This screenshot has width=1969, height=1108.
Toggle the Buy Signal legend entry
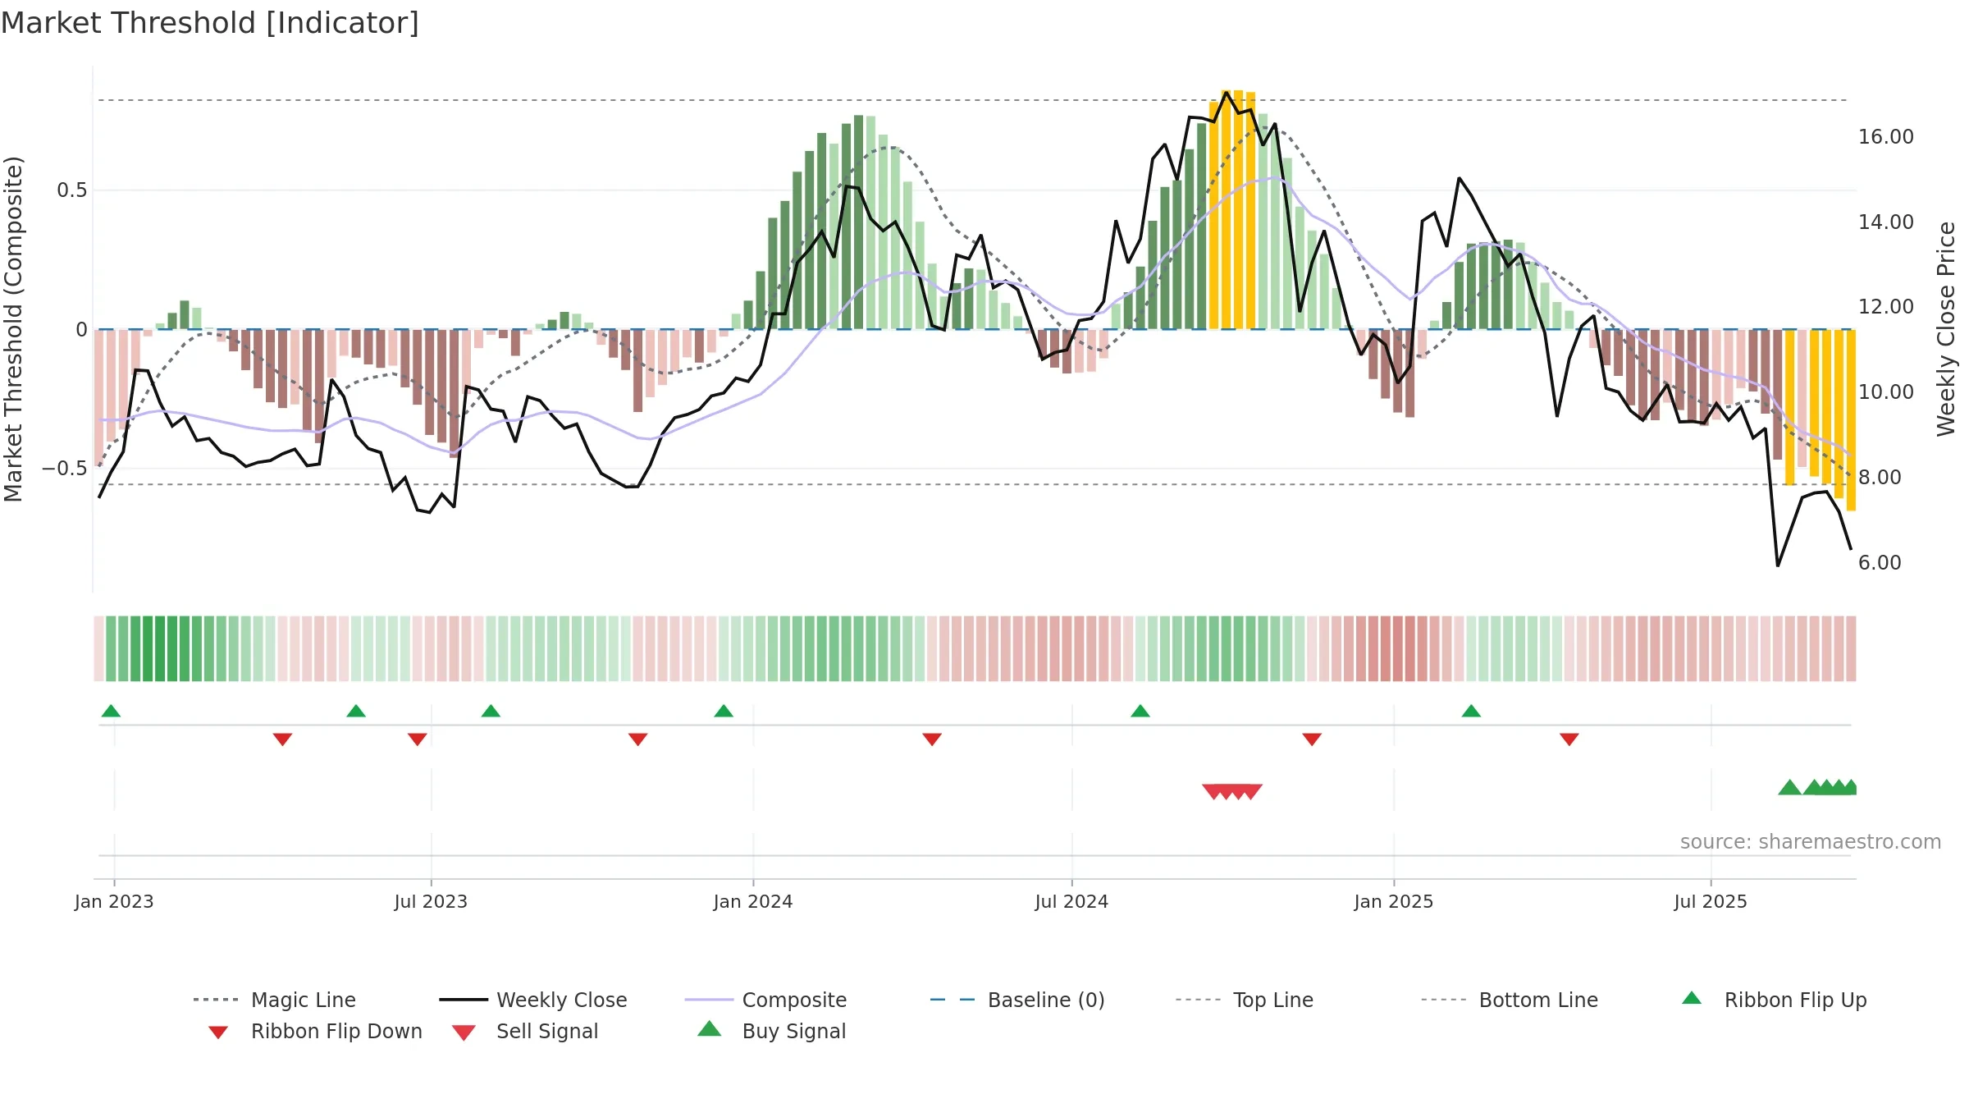pos(771,1031)
